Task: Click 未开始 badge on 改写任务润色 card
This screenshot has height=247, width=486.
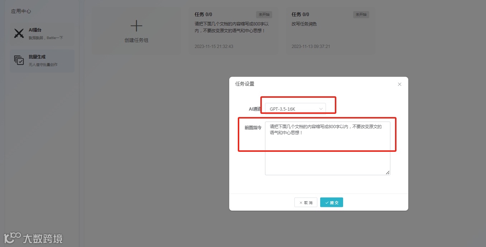Action: pyautogui.click(x=361, y=15)
